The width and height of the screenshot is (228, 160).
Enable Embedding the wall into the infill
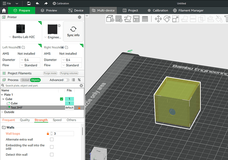52,147
